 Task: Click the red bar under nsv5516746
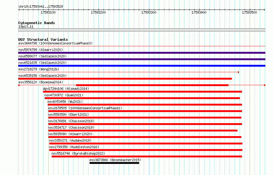click(x=147, y=156)
